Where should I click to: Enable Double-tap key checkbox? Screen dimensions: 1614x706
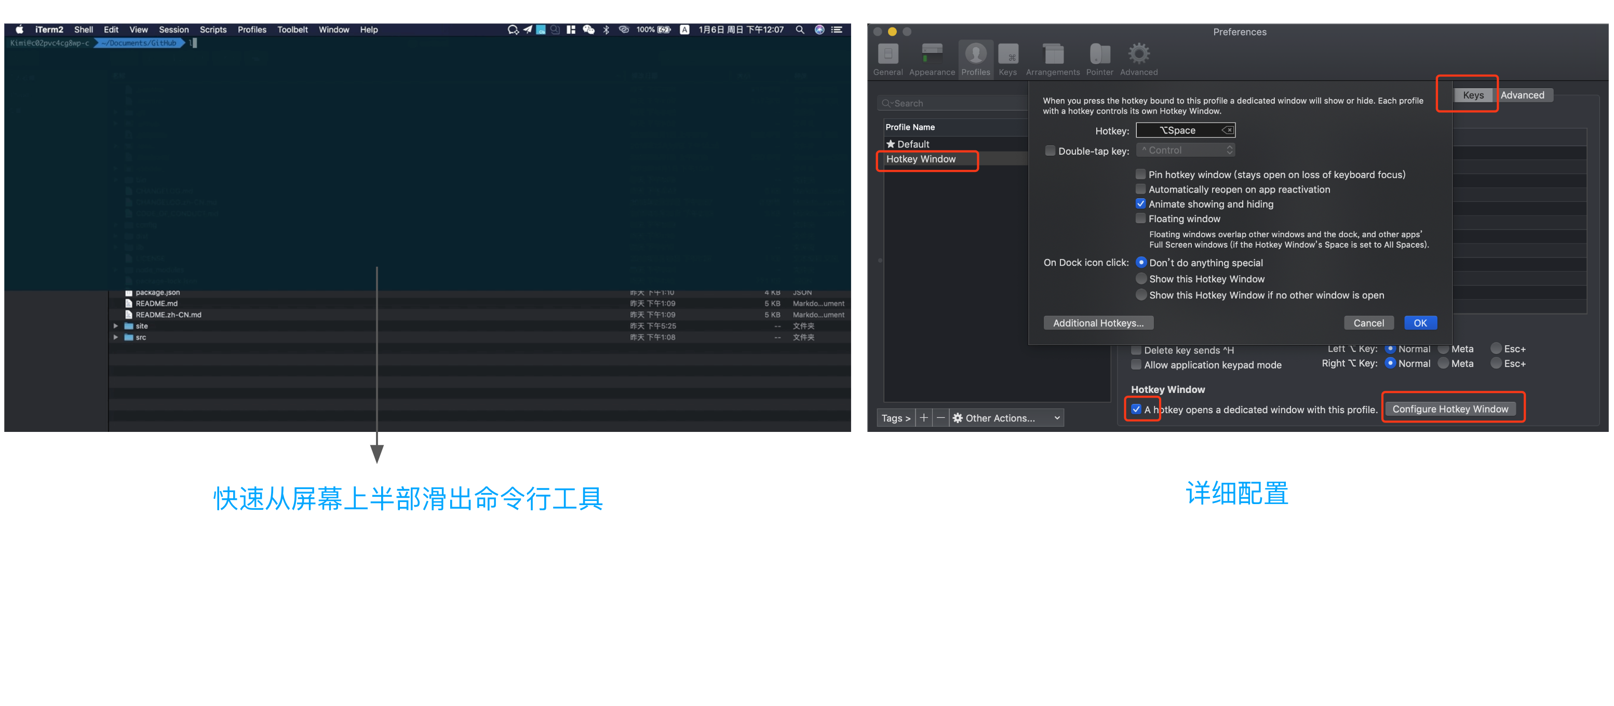click(1050, 151)
